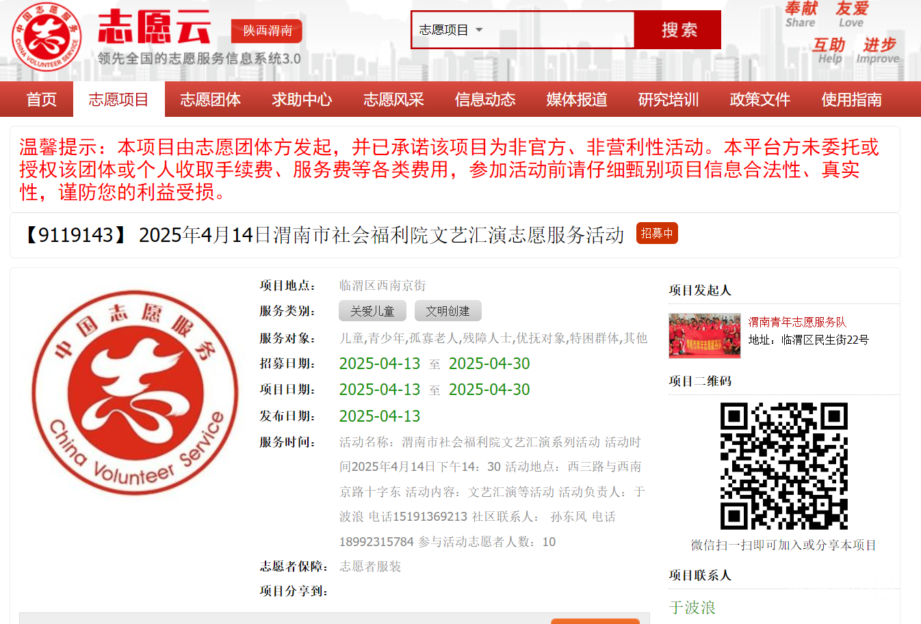Open the 渭南青年志愿服务队 organizer link

797,322
